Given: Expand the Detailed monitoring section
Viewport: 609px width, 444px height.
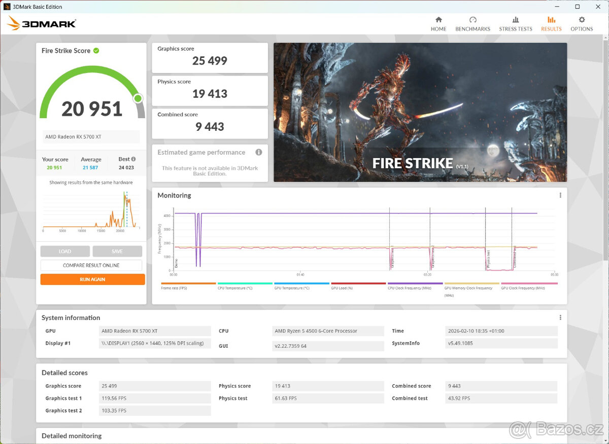Looking at the screenshot, I should [72, 436].
